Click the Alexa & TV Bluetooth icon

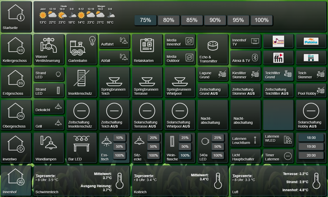coord(255,58)
